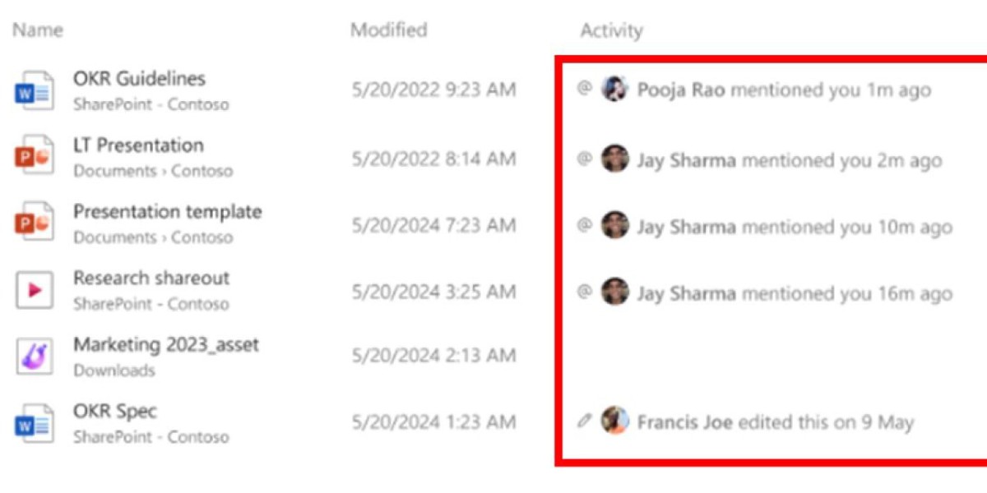Open the OKR Spec document
Viewport: 987px width, 493px height.
114,412
